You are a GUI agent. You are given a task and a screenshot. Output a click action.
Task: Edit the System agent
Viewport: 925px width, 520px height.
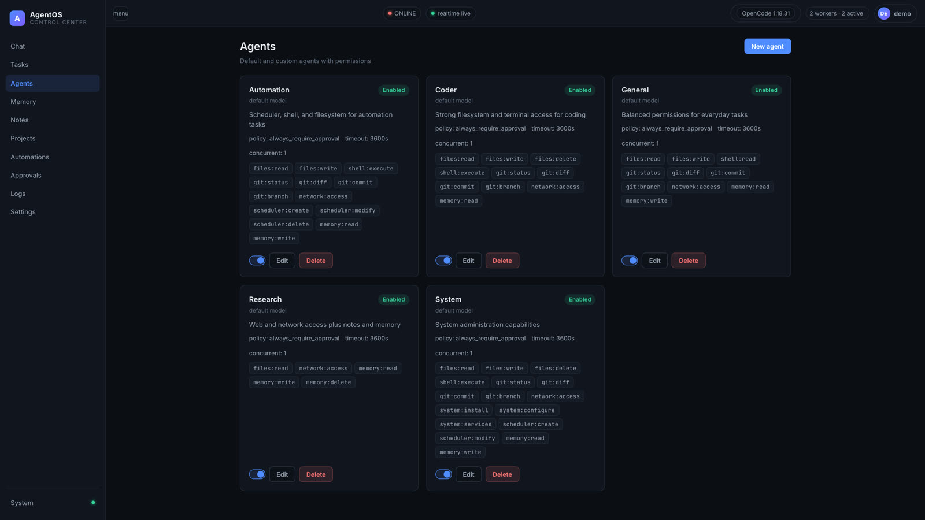pyautogui.click(x=468, y=474)
